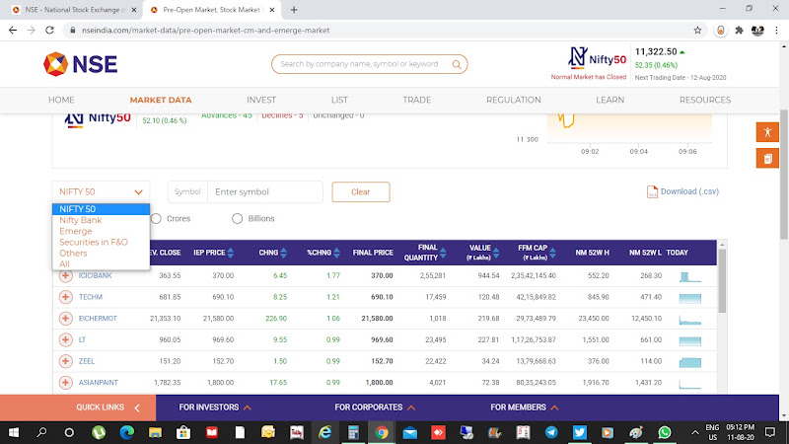This screenshot has height=444, width=789.
Task: Open Chrome three-dot menu
Action: pyautogui.click(x=776, y=31)
